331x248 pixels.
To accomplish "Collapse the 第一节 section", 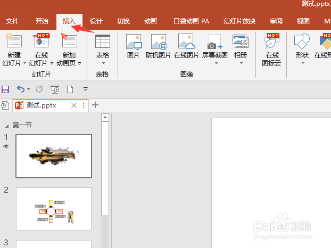I will point(7,126).
